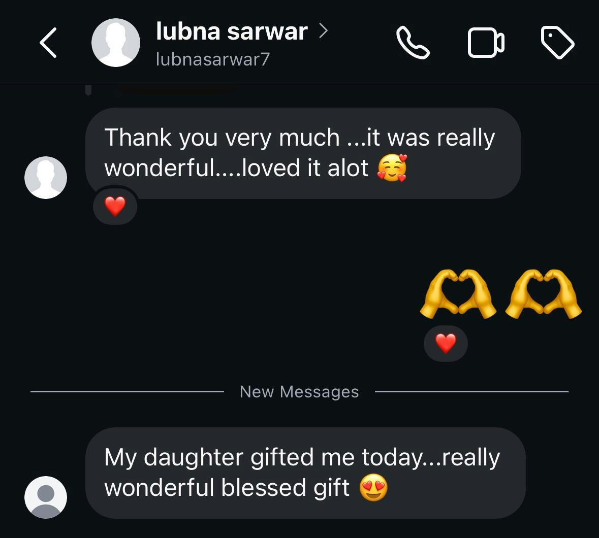The height and width of the screenshot is (538, 599).
Task: Tap the heart eyes emoji in last message
Action: pos(373,487)
